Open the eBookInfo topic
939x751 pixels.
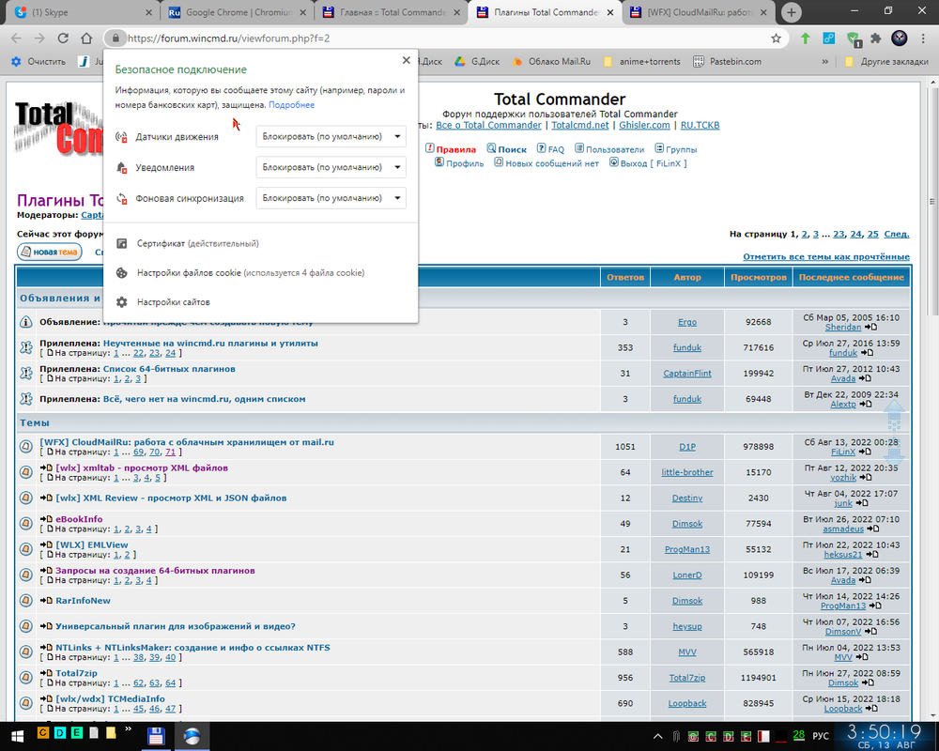coord(79,519)
